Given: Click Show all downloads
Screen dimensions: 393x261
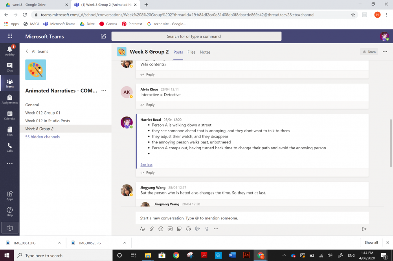Looking at the screenshot, I should 371,243.
